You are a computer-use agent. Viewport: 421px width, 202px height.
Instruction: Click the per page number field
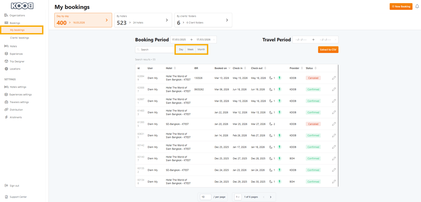click(x=205, y=197)
